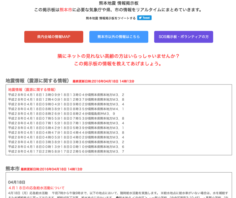The height and width of the screenshot is (198, 236).
Task: Click the red line この掲示板の情報を教えてあげましょう。
Action: [x=118, y=64]
